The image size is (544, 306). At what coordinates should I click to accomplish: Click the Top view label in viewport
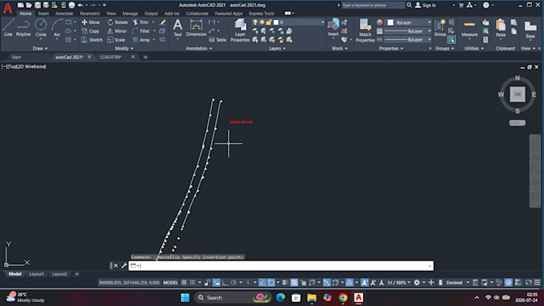pyautogui.click(x=12, y=66)
